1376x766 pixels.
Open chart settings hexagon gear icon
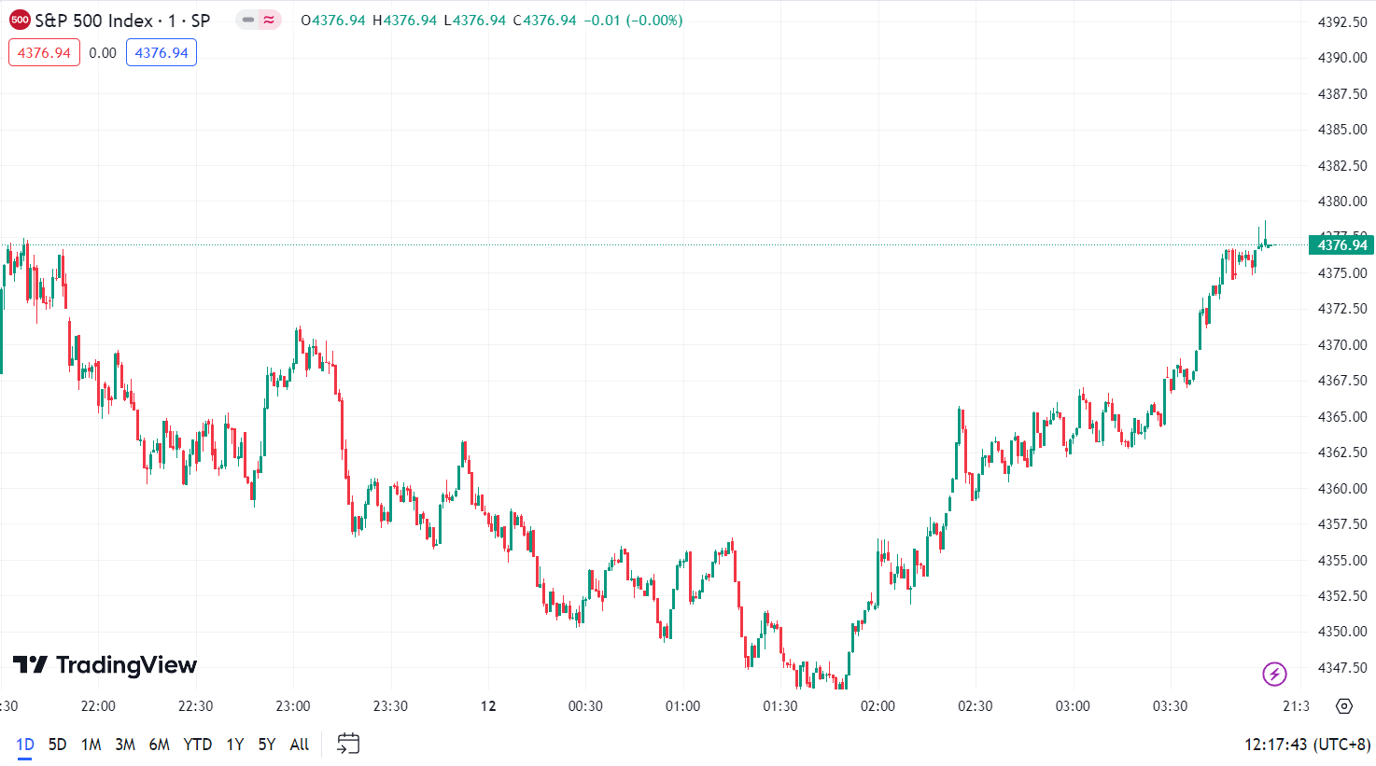coord(1343,706)
